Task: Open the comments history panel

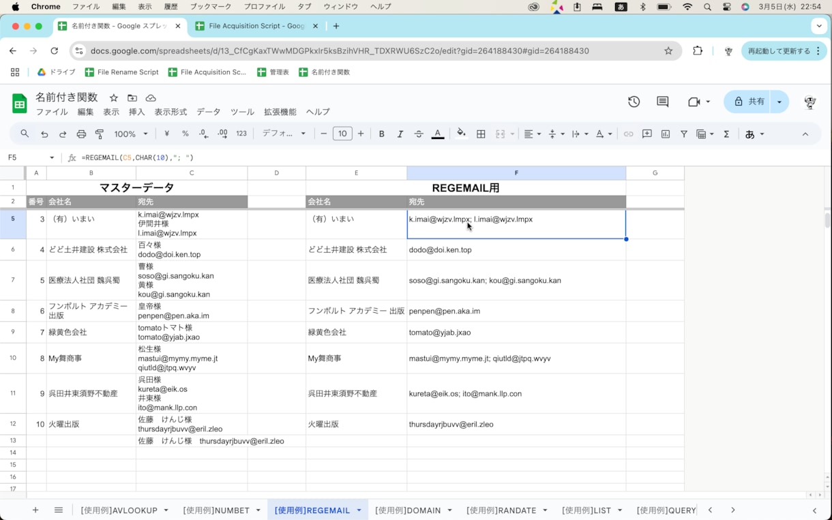Action: click(662, 102)
